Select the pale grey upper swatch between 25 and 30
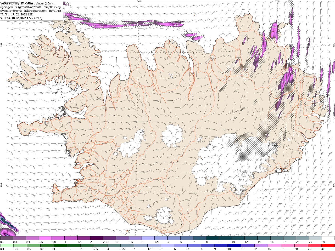335x251 pixels. [315, 238]
